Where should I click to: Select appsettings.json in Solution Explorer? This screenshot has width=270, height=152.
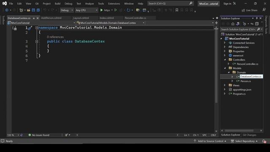pyautogui.click(x=242, y=90)
